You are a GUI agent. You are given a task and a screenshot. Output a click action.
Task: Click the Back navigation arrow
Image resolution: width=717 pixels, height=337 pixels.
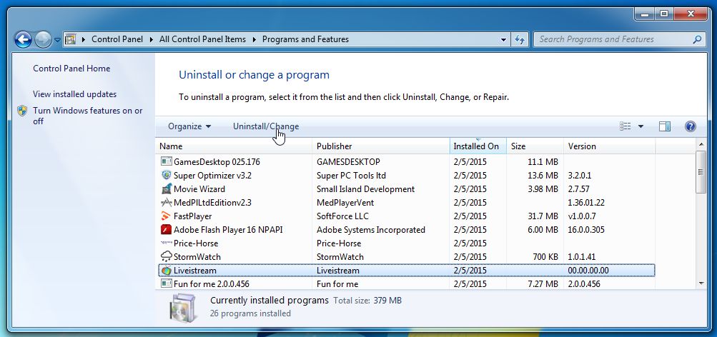click(22, 40)
